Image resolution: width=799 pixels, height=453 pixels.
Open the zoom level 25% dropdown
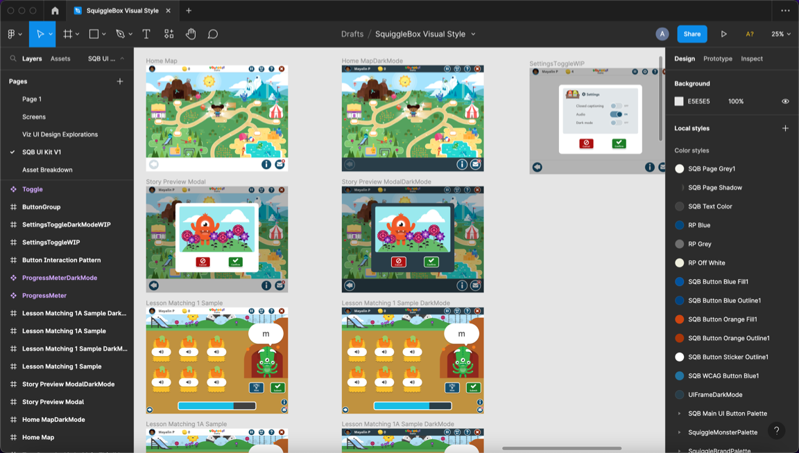point(781,34)
